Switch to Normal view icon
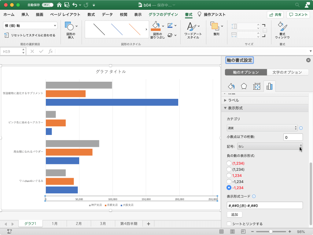The image size is (313, 235). (221, 231)
